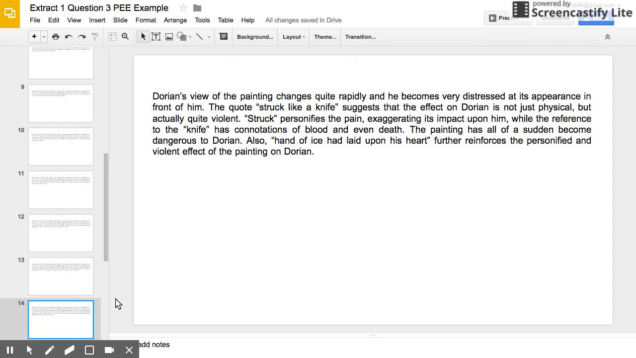Expand the Line tool dropdown arrow
Image resolution: width=636 pixels, height=358 pixels.
click(209, 37)
